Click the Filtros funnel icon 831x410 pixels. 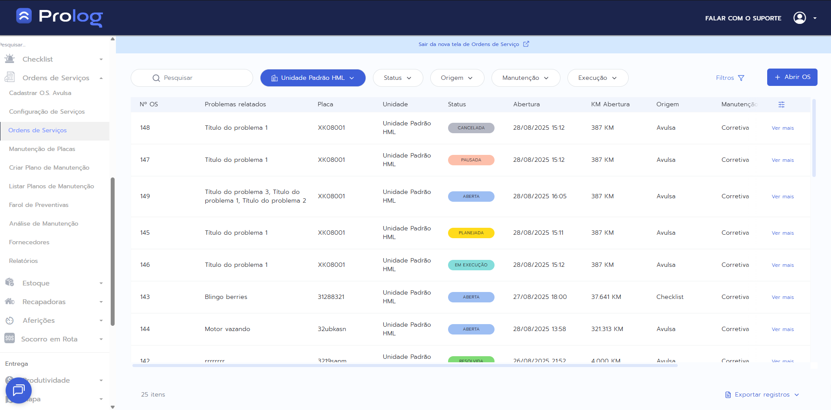click(x=741, y=78)
